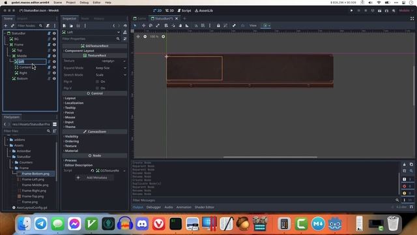Image resolution: width=417 pixels, height=235 pixels.
Task: Select the Move tool in canvas toolbar
Action: 143,25
